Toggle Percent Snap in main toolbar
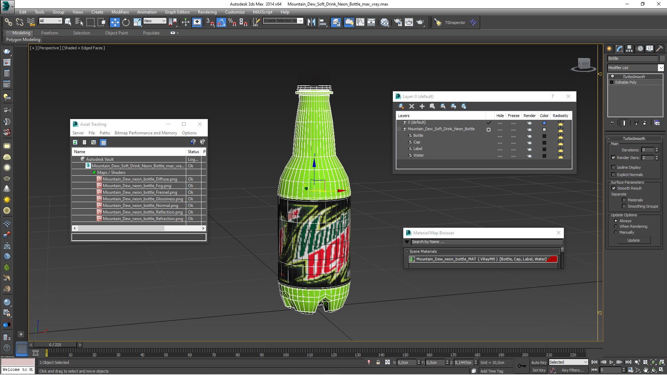 (x=232, y=22)
